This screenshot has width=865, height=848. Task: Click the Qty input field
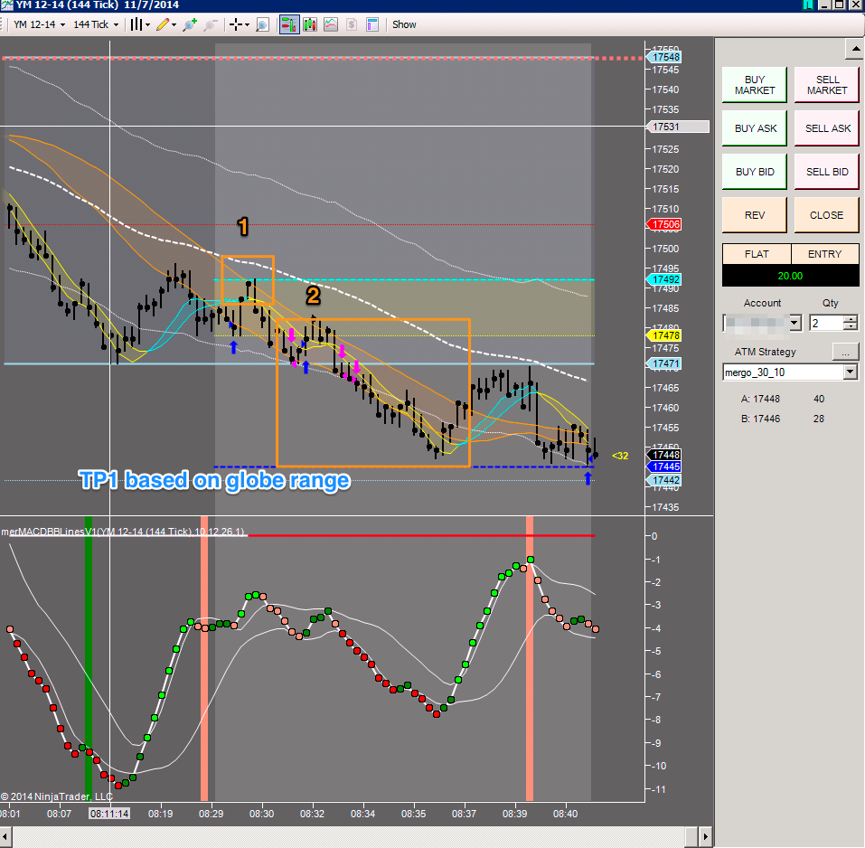826,323
